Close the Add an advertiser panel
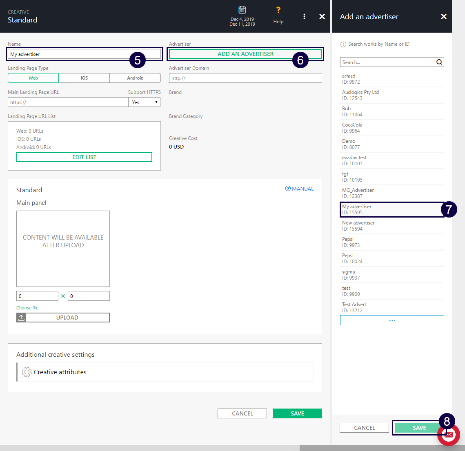The width and height of the screenshot is (465, 451). 444,17
